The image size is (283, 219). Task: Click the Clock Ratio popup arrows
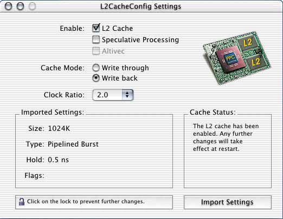pyautogui.click(x=127, y=95)
